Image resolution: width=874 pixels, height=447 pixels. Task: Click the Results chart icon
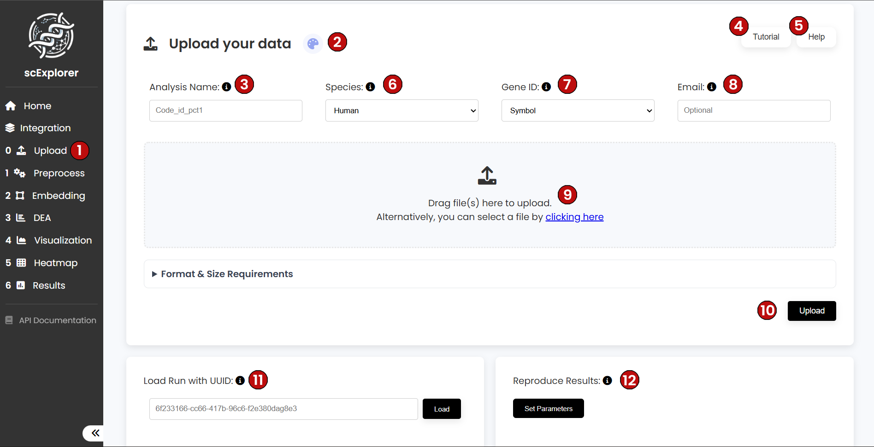pyautogui.click(x=21, y=285)
